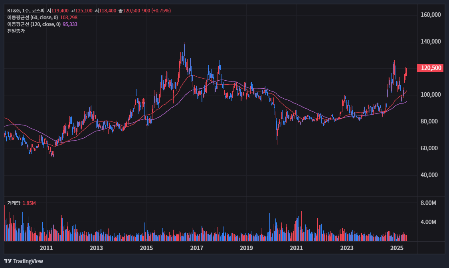Click the 160,000 price axis label

(x=431, y=15)
